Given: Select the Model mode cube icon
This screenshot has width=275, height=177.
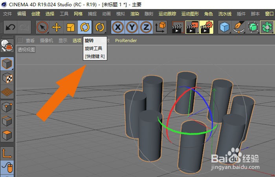Looking at the screenshot, I should (x=7, y=64).
